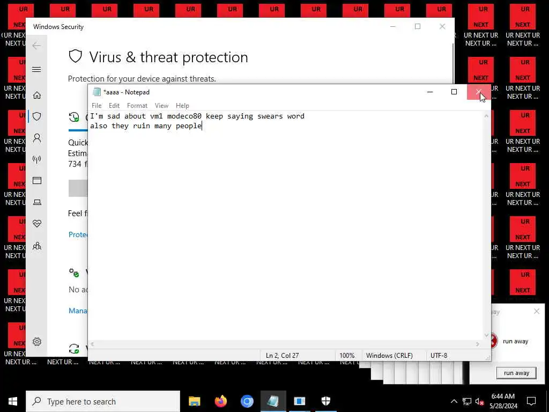This screenshot has width=549, height=412.
Task: Click the current threats scan history icon
Action: [74, 117]
